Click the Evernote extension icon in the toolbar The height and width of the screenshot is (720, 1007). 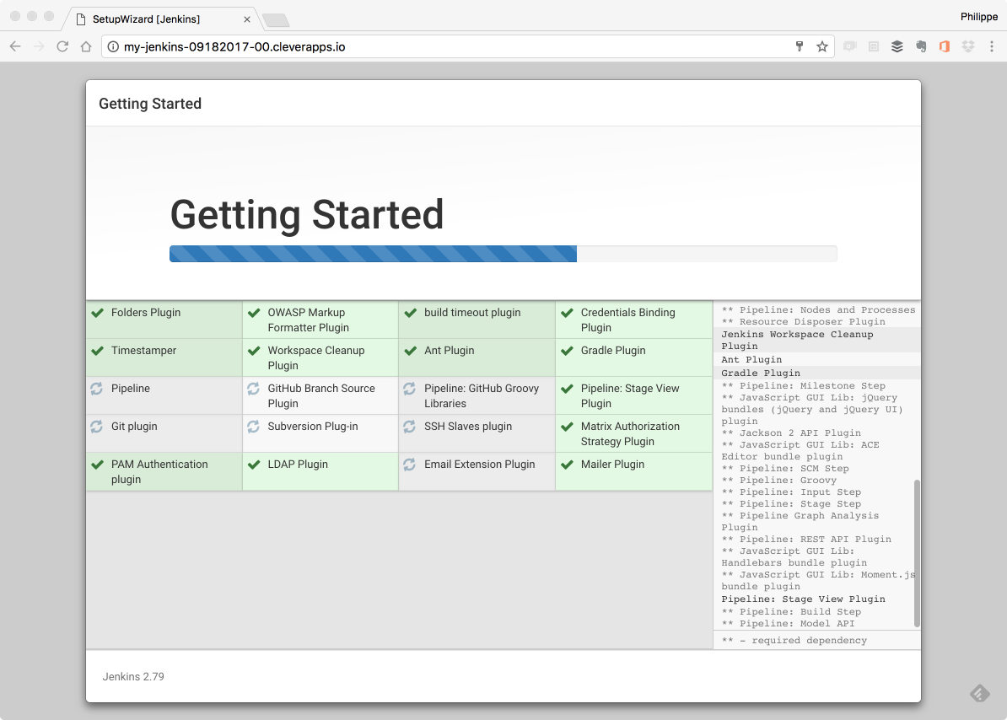(921, 46)
